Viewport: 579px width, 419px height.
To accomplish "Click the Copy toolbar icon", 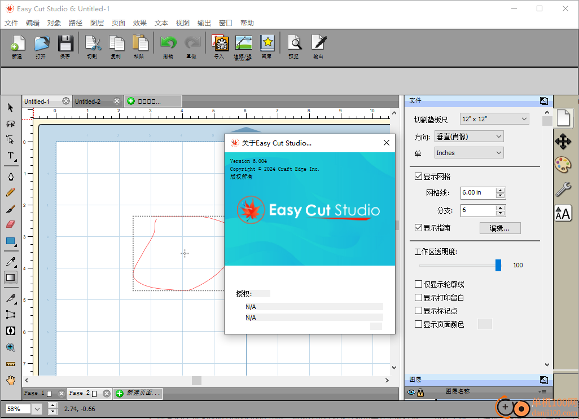I will tap(116, 43).
